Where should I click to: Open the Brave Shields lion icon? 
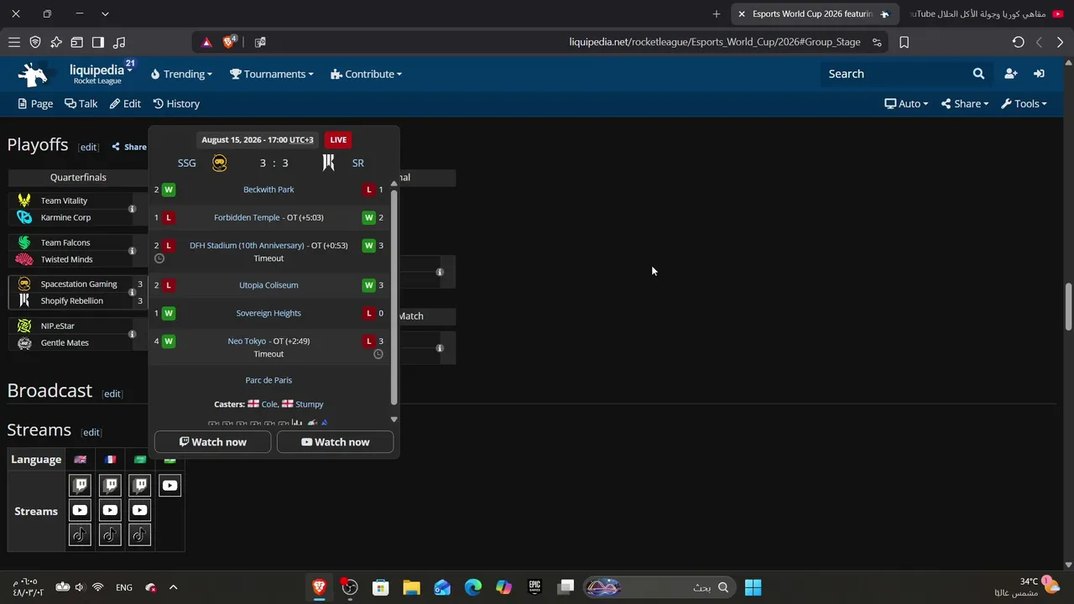pyautogui.click(x=229, y=42)
